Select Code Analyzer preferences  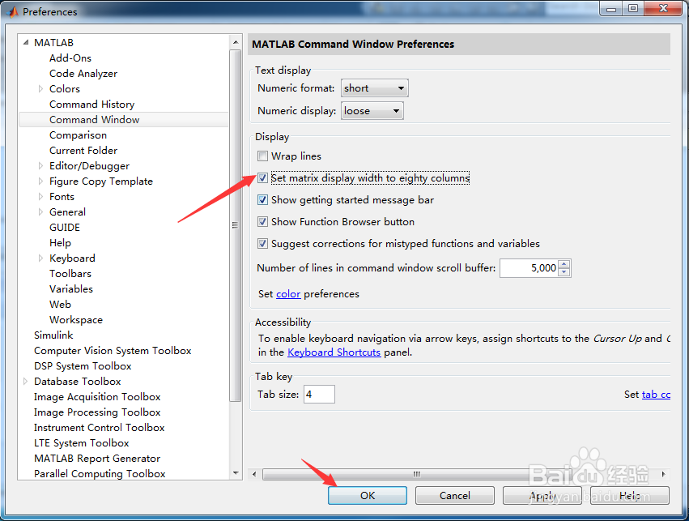click(83, 74)
